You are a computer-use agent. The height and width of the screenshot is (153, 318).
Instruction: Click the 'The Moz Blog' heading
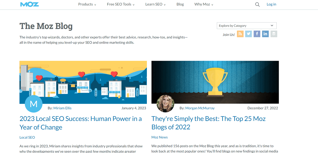pos(46,26)
